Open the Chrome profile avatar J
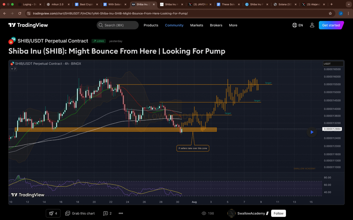The width and height of the screenshot is (353, 220). coord(341,13)
